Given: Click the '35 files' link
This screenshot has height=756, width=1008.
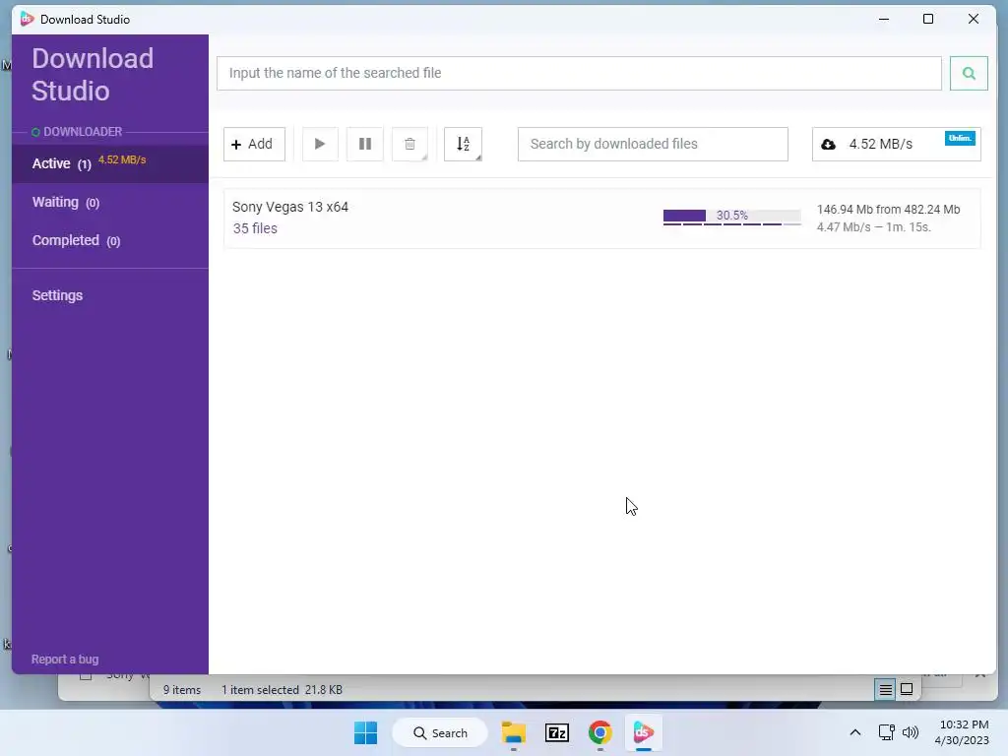Looking at the screenshot, I should (x=255, y=228).
